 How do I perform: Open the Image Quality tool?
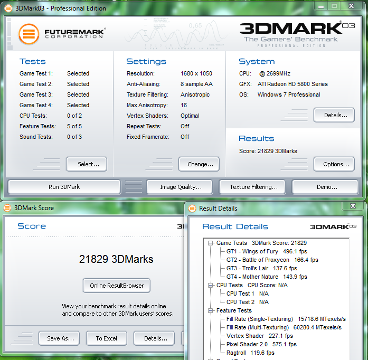(180, 187)
